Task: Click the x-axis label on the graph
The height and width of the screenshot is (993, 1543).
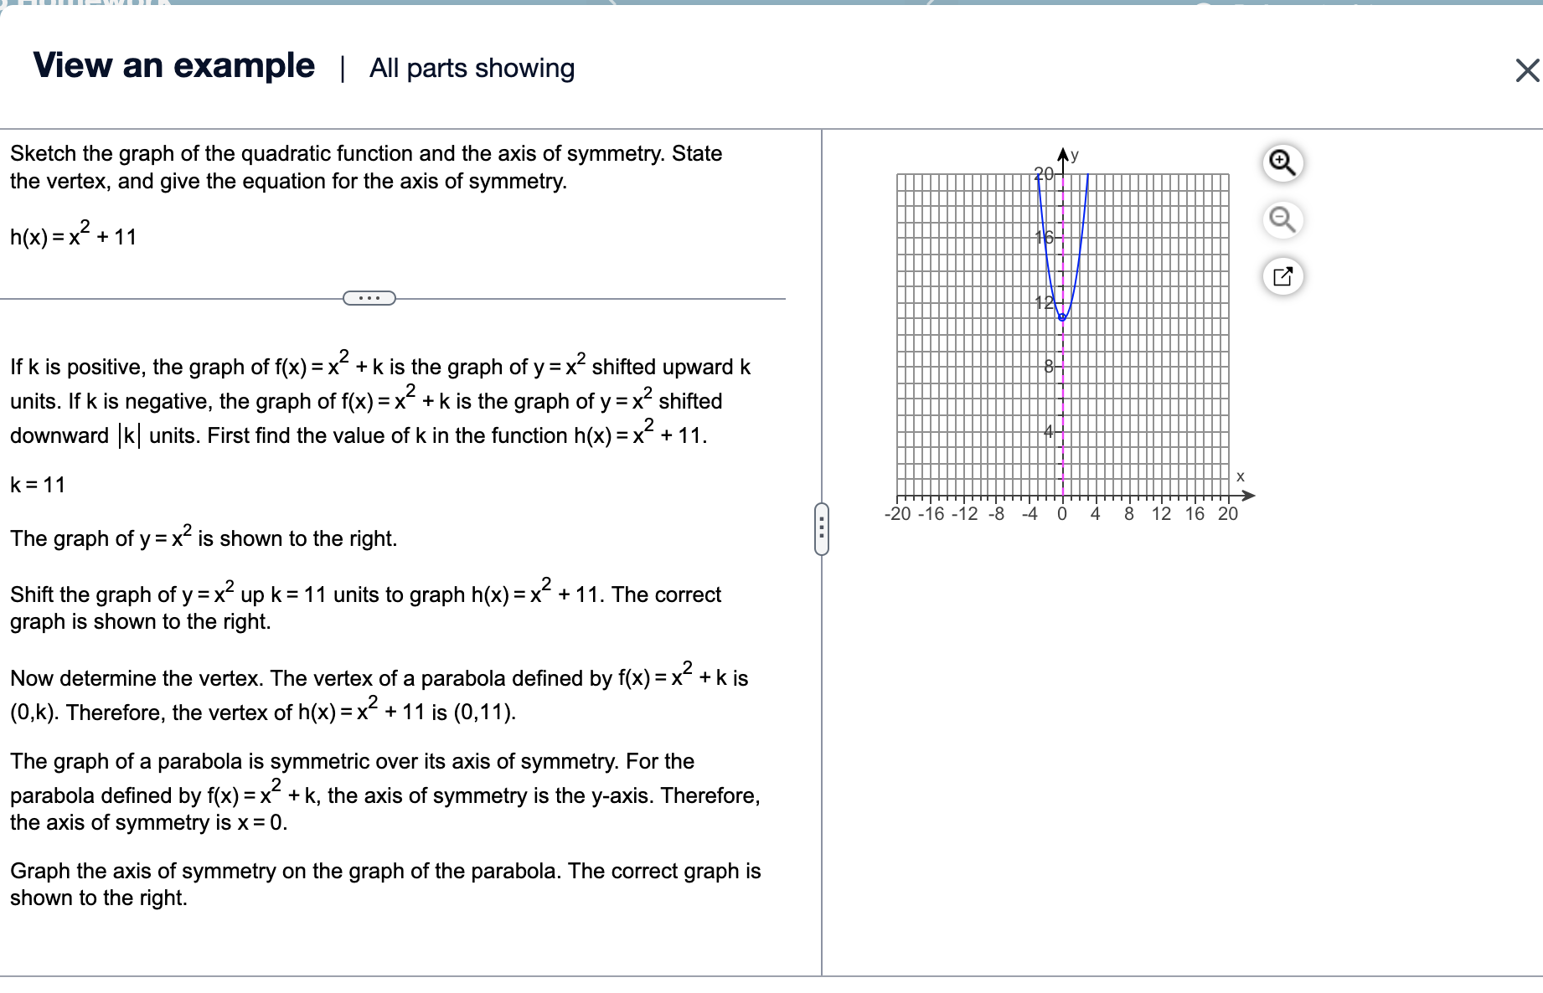Action: [x=1241, y=476]
